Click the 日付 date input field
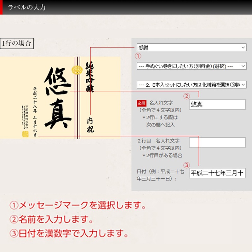252x252 pixels. (x=217, y=173)
